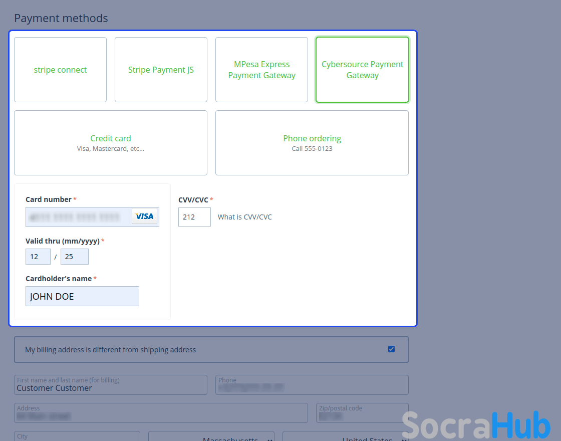Edit the Cardholder's name field

coord(82,296)
